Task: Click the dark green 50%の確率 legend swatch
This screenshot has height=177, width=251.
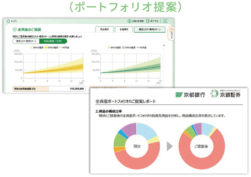Action: [123, 47]
